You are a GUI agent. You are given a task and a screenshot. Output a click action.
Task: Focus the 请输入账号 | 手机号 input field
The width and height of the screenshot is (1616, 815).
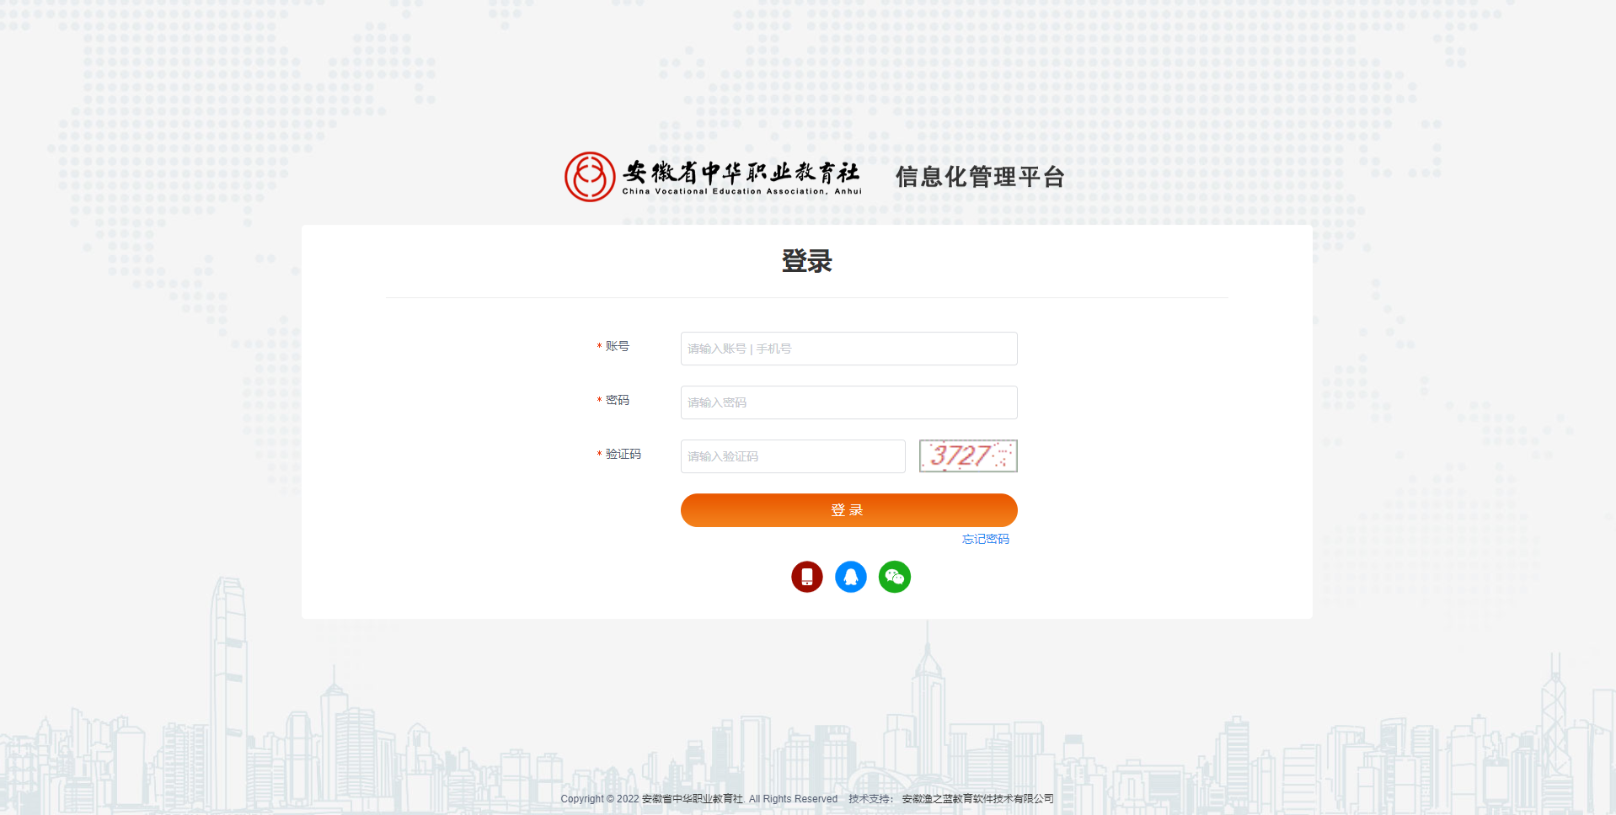(x=848, y=349)
